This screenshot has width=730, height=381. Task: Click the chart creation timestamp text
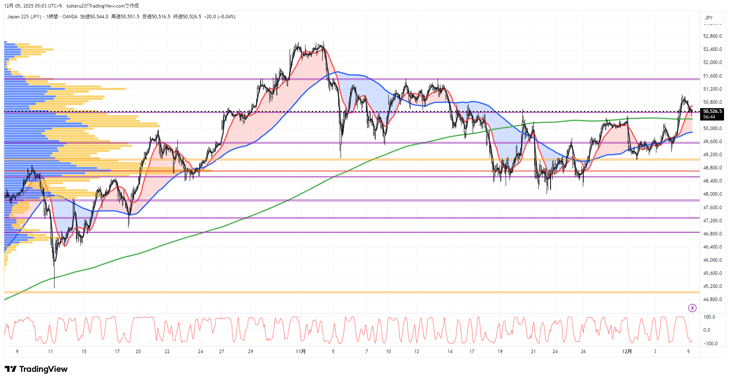72,6
